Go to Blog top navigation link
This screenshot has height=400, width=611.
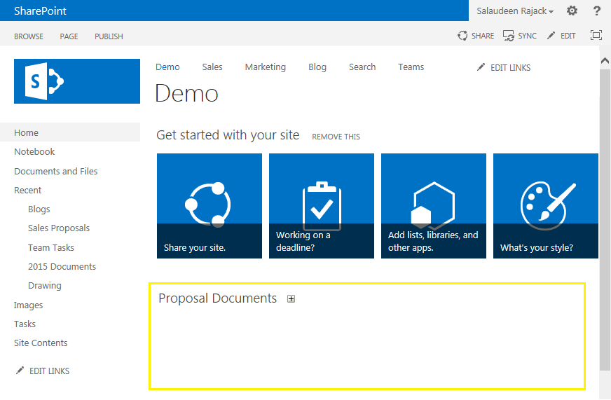tap(317, 67)
